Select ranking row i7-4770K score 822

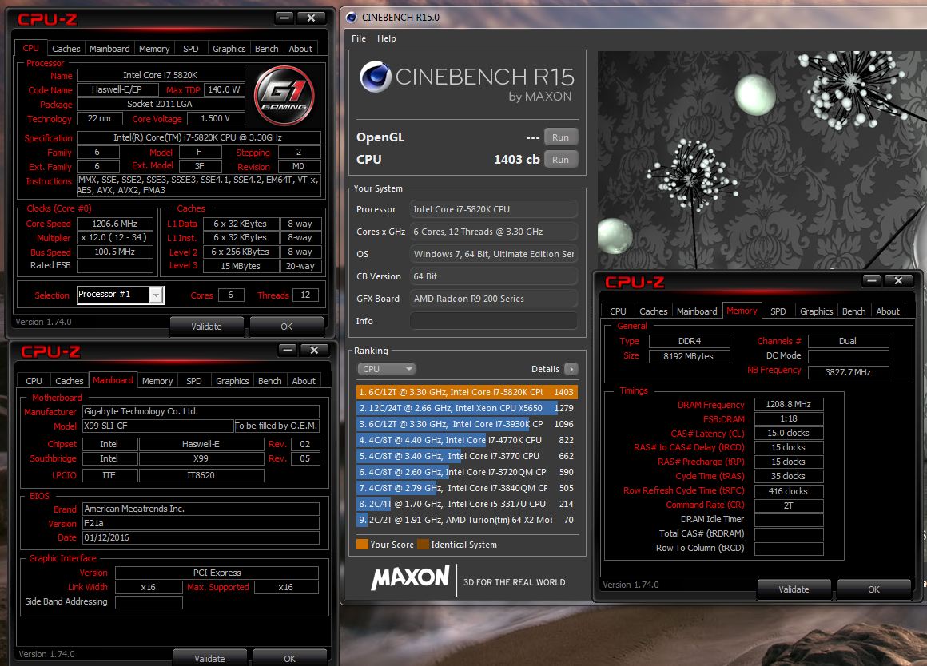(467, 440)
